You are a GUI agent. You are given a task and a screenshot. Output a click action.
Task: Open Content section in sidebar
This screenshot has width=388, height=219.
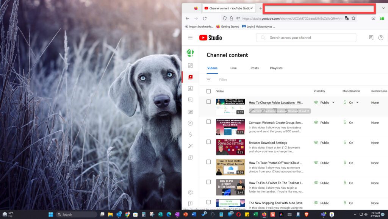190,77
